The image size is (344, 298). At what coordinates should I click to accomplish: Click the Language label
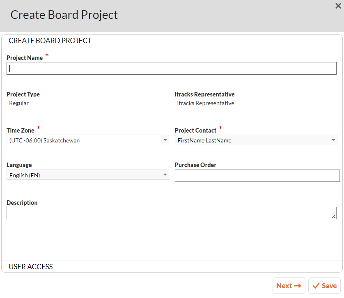tap(19, 165)
